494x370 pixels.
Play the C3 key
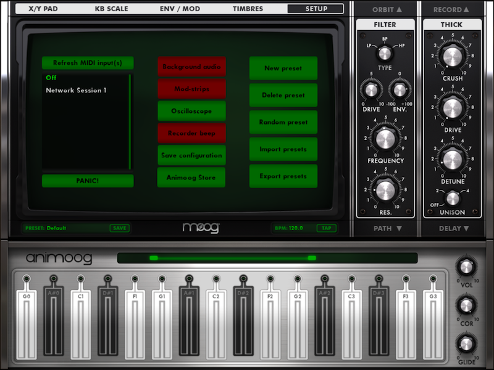(x=351, y=325)
